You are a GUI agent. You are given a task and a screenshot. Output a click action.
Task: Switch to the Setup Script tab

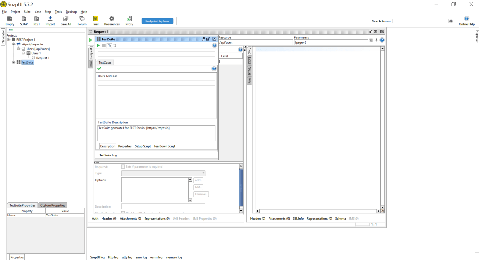coord(143,146)
